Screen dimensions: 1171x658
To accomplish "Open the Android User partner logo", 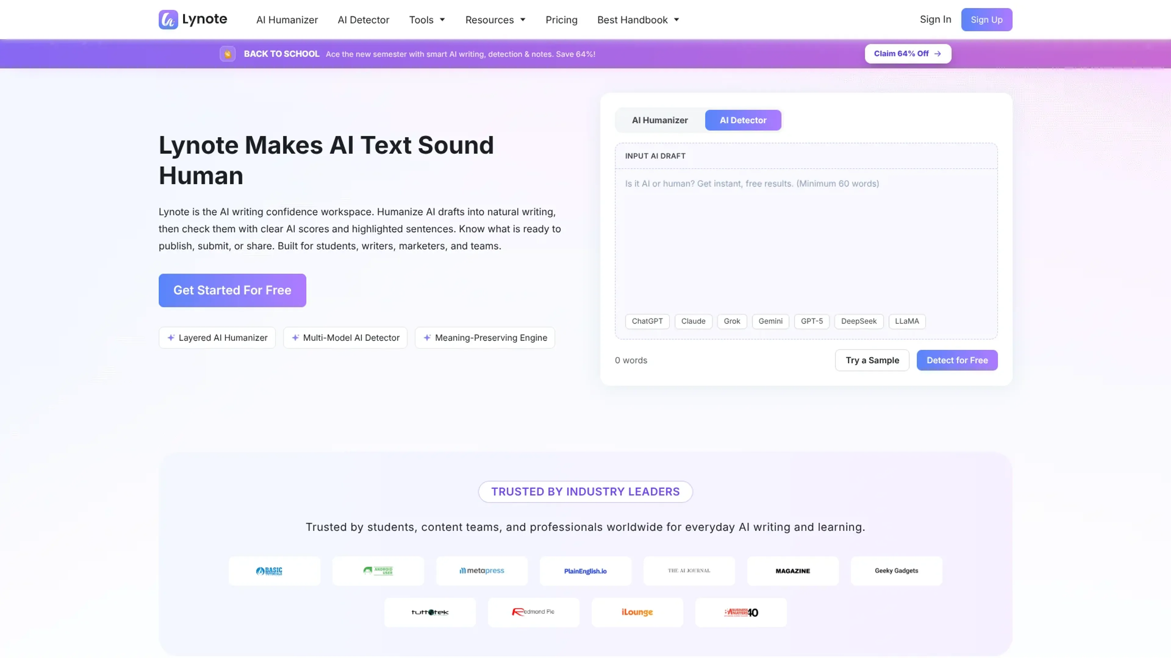I will tap(378, 571).
